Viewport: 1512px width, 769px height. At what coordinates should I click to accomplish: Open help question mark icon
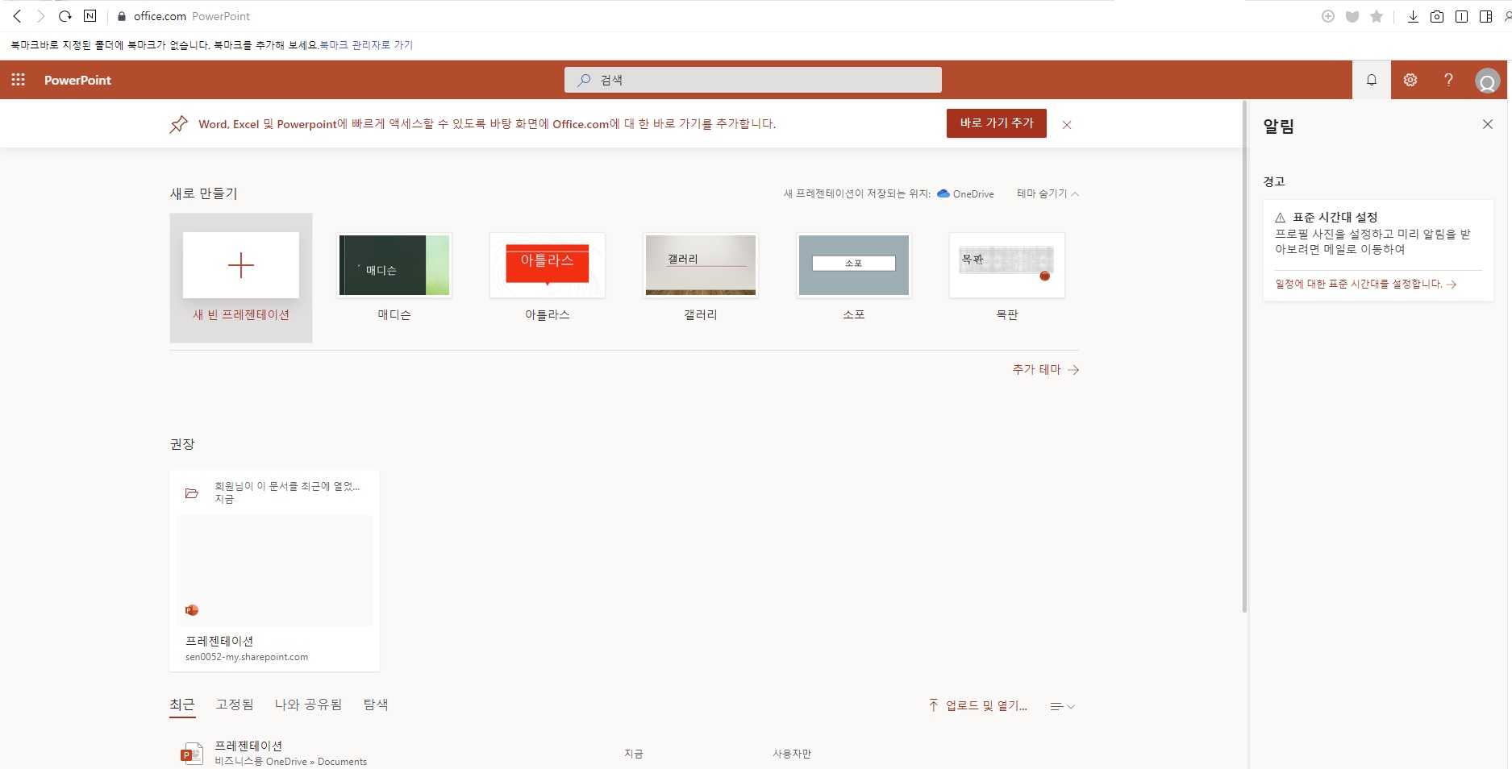(1448, 80)
